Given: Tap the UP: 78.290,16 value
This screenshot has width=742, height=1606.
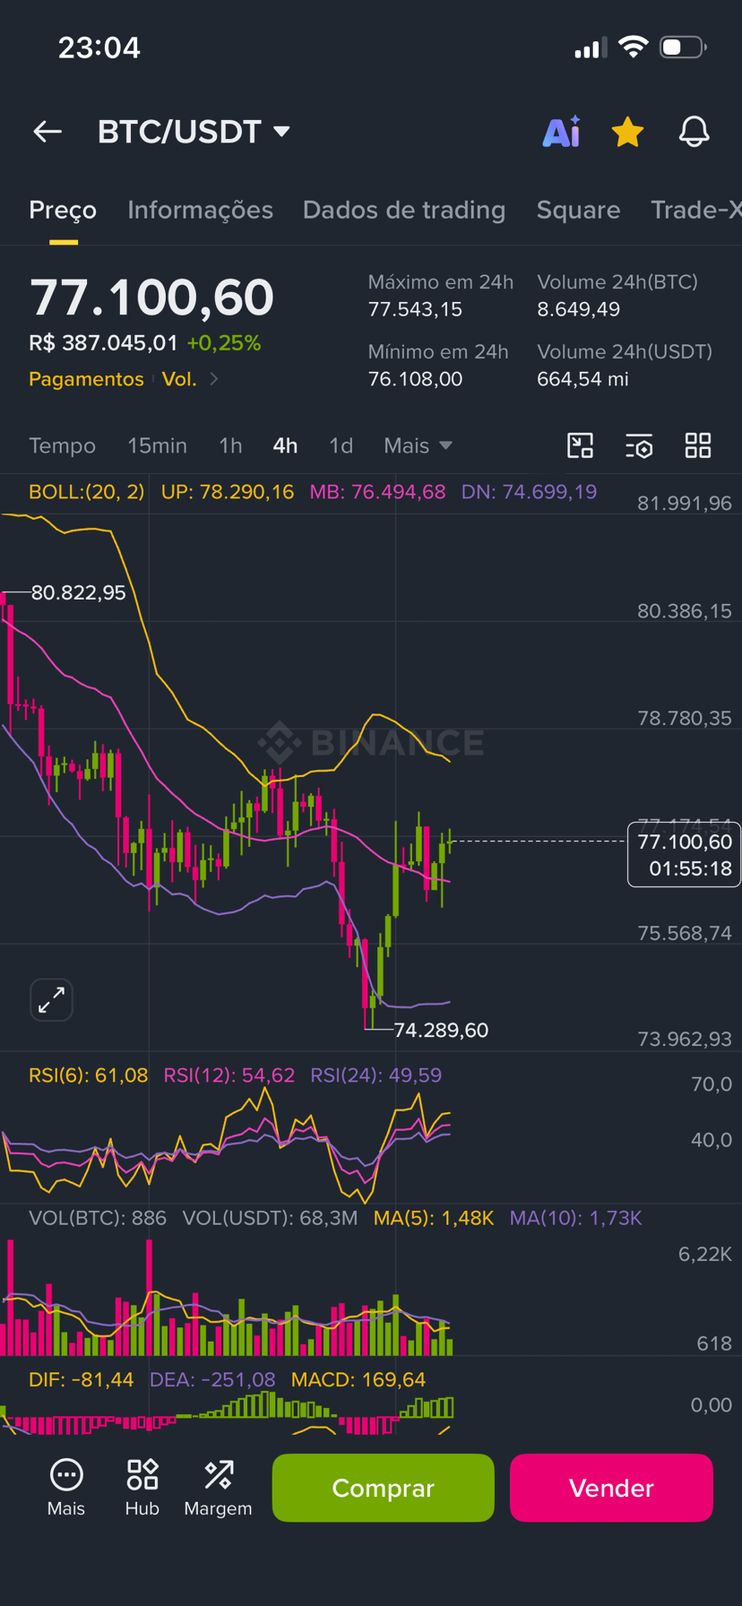Looking at the screenshot, I should (228, 491).
